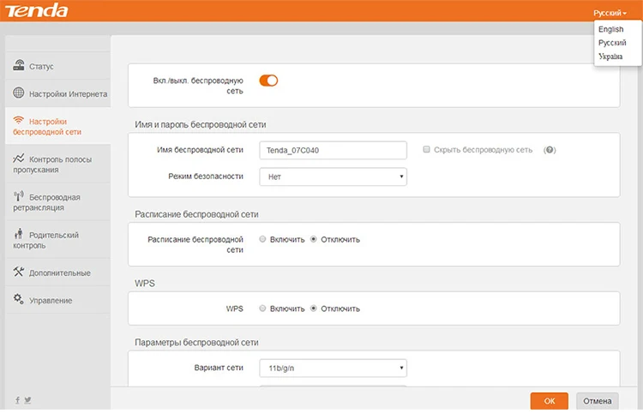
Task: Open the Twitter icon link
Action: [x=27, y=400]
